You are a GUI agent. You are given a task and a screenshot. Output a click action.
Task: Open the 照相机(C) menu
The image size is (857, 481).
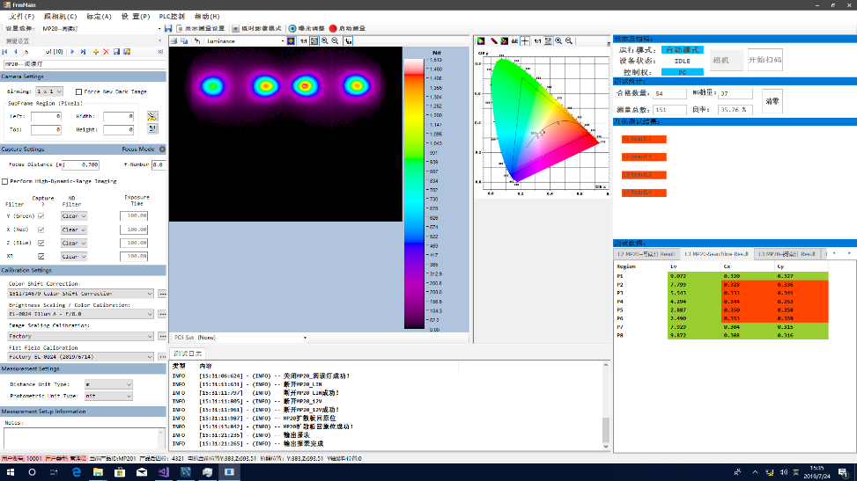(x=60, y=17)
